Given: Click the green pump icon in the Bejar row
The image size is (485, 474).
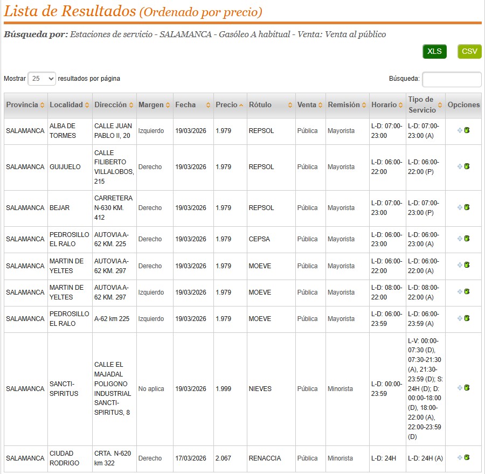Looking at the screenshot, I should [467, 207].
